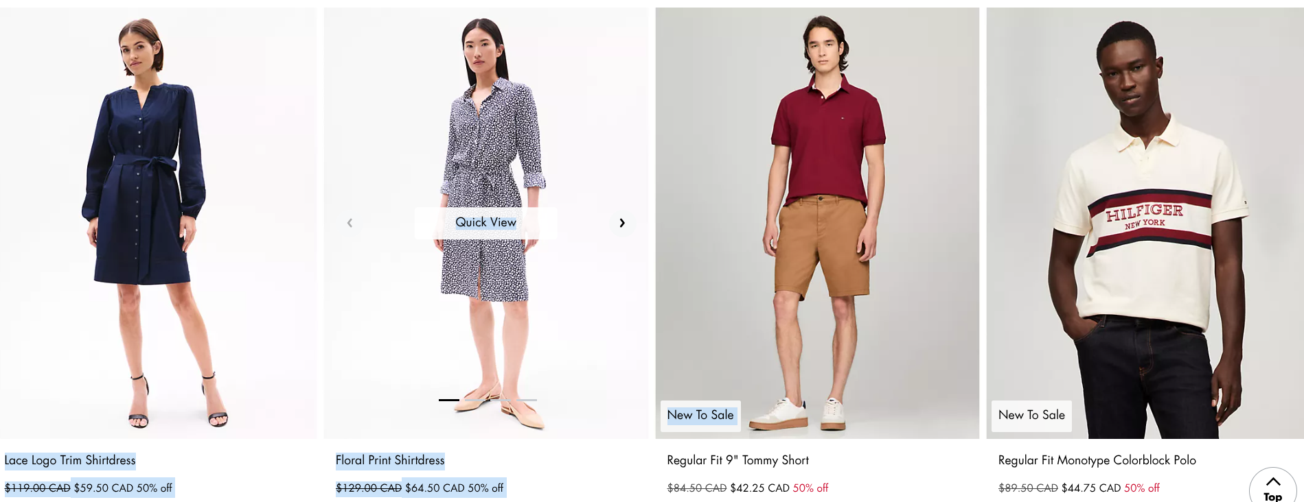The width and height of the screenshot is (1304, 502).
Task: Click the burgundy polo and tan shorts photo
Action: pos(817,223)
